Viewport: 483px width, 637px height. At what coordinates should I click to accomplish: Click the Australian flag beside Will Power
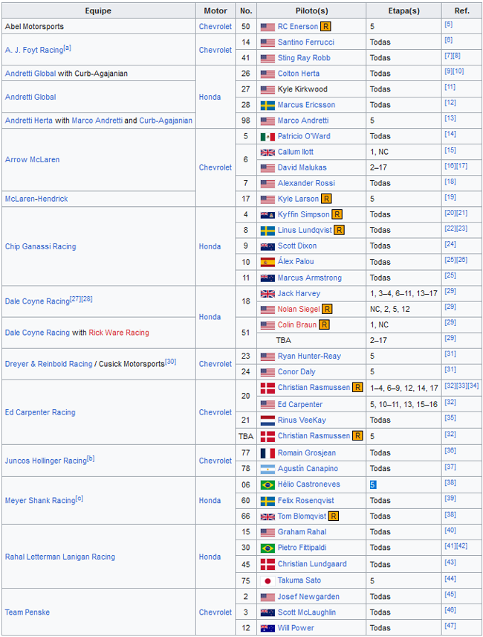(268, 629)
